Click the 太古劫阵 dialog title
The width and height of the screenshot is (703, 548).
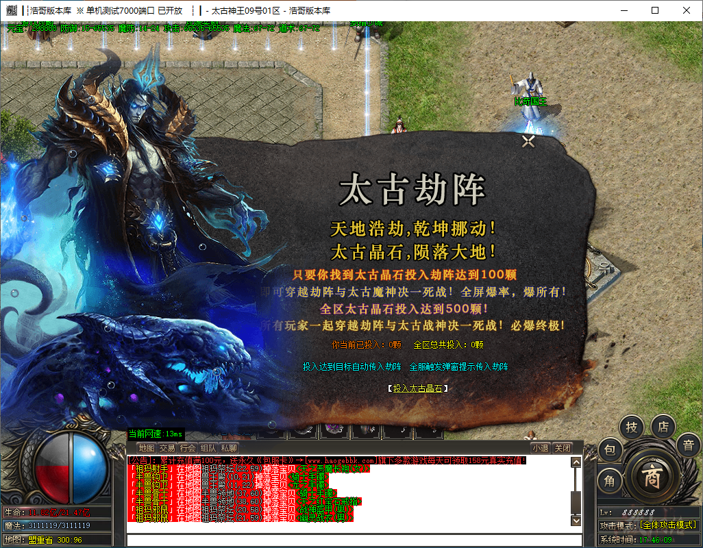(x=412, y=190)
